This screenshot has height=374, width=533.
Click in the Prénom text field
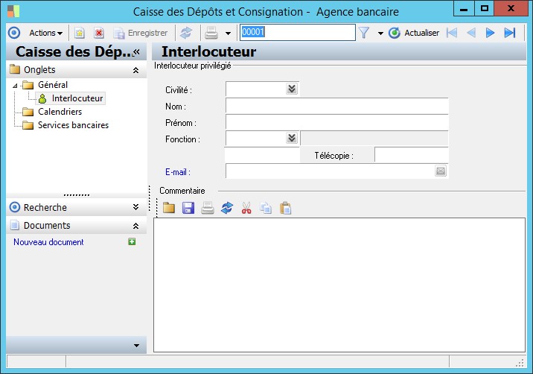[x=337, y=122]
